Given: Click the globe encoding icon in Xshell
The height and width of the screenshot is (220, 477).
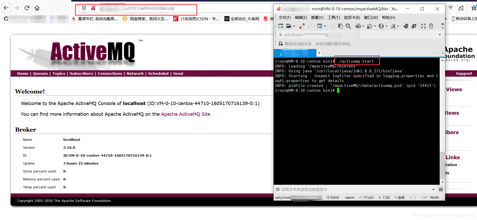Looking at the screenshot, I should 381,26.
